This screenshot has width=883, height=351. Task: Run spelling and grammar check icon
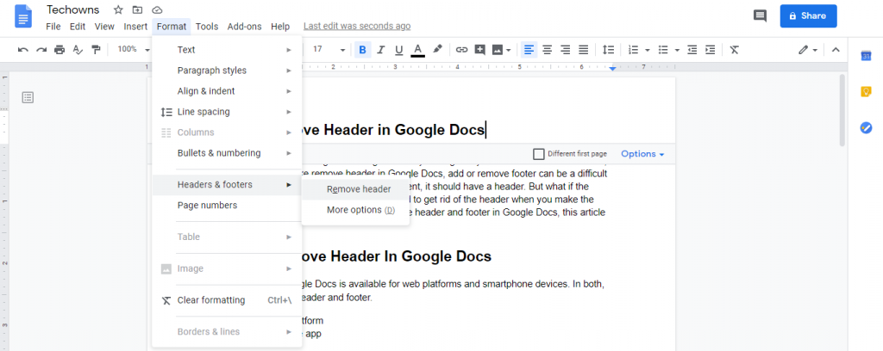click(78, 50)
